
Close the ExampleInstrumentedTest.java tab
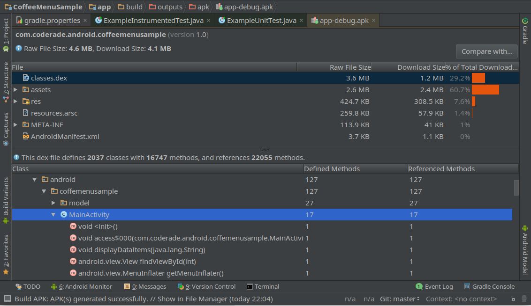(208, 21)
